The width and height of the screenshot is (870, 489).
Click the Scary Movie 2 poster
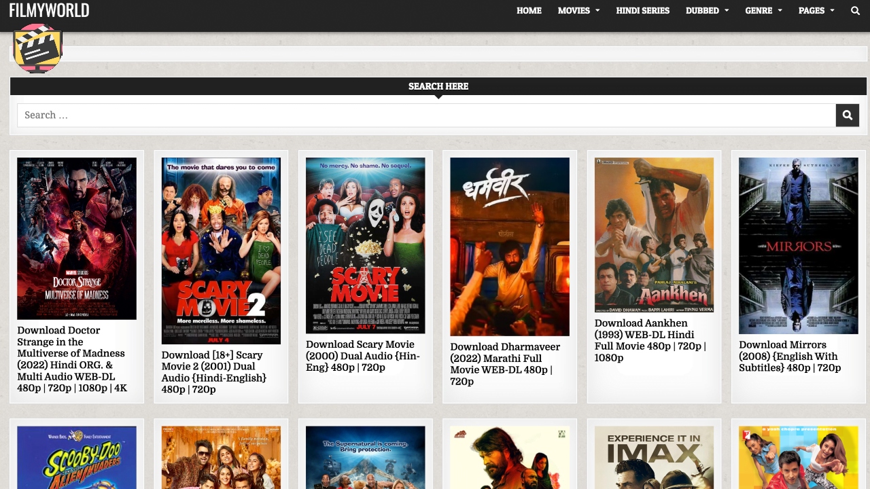click(x=221, y=251)
